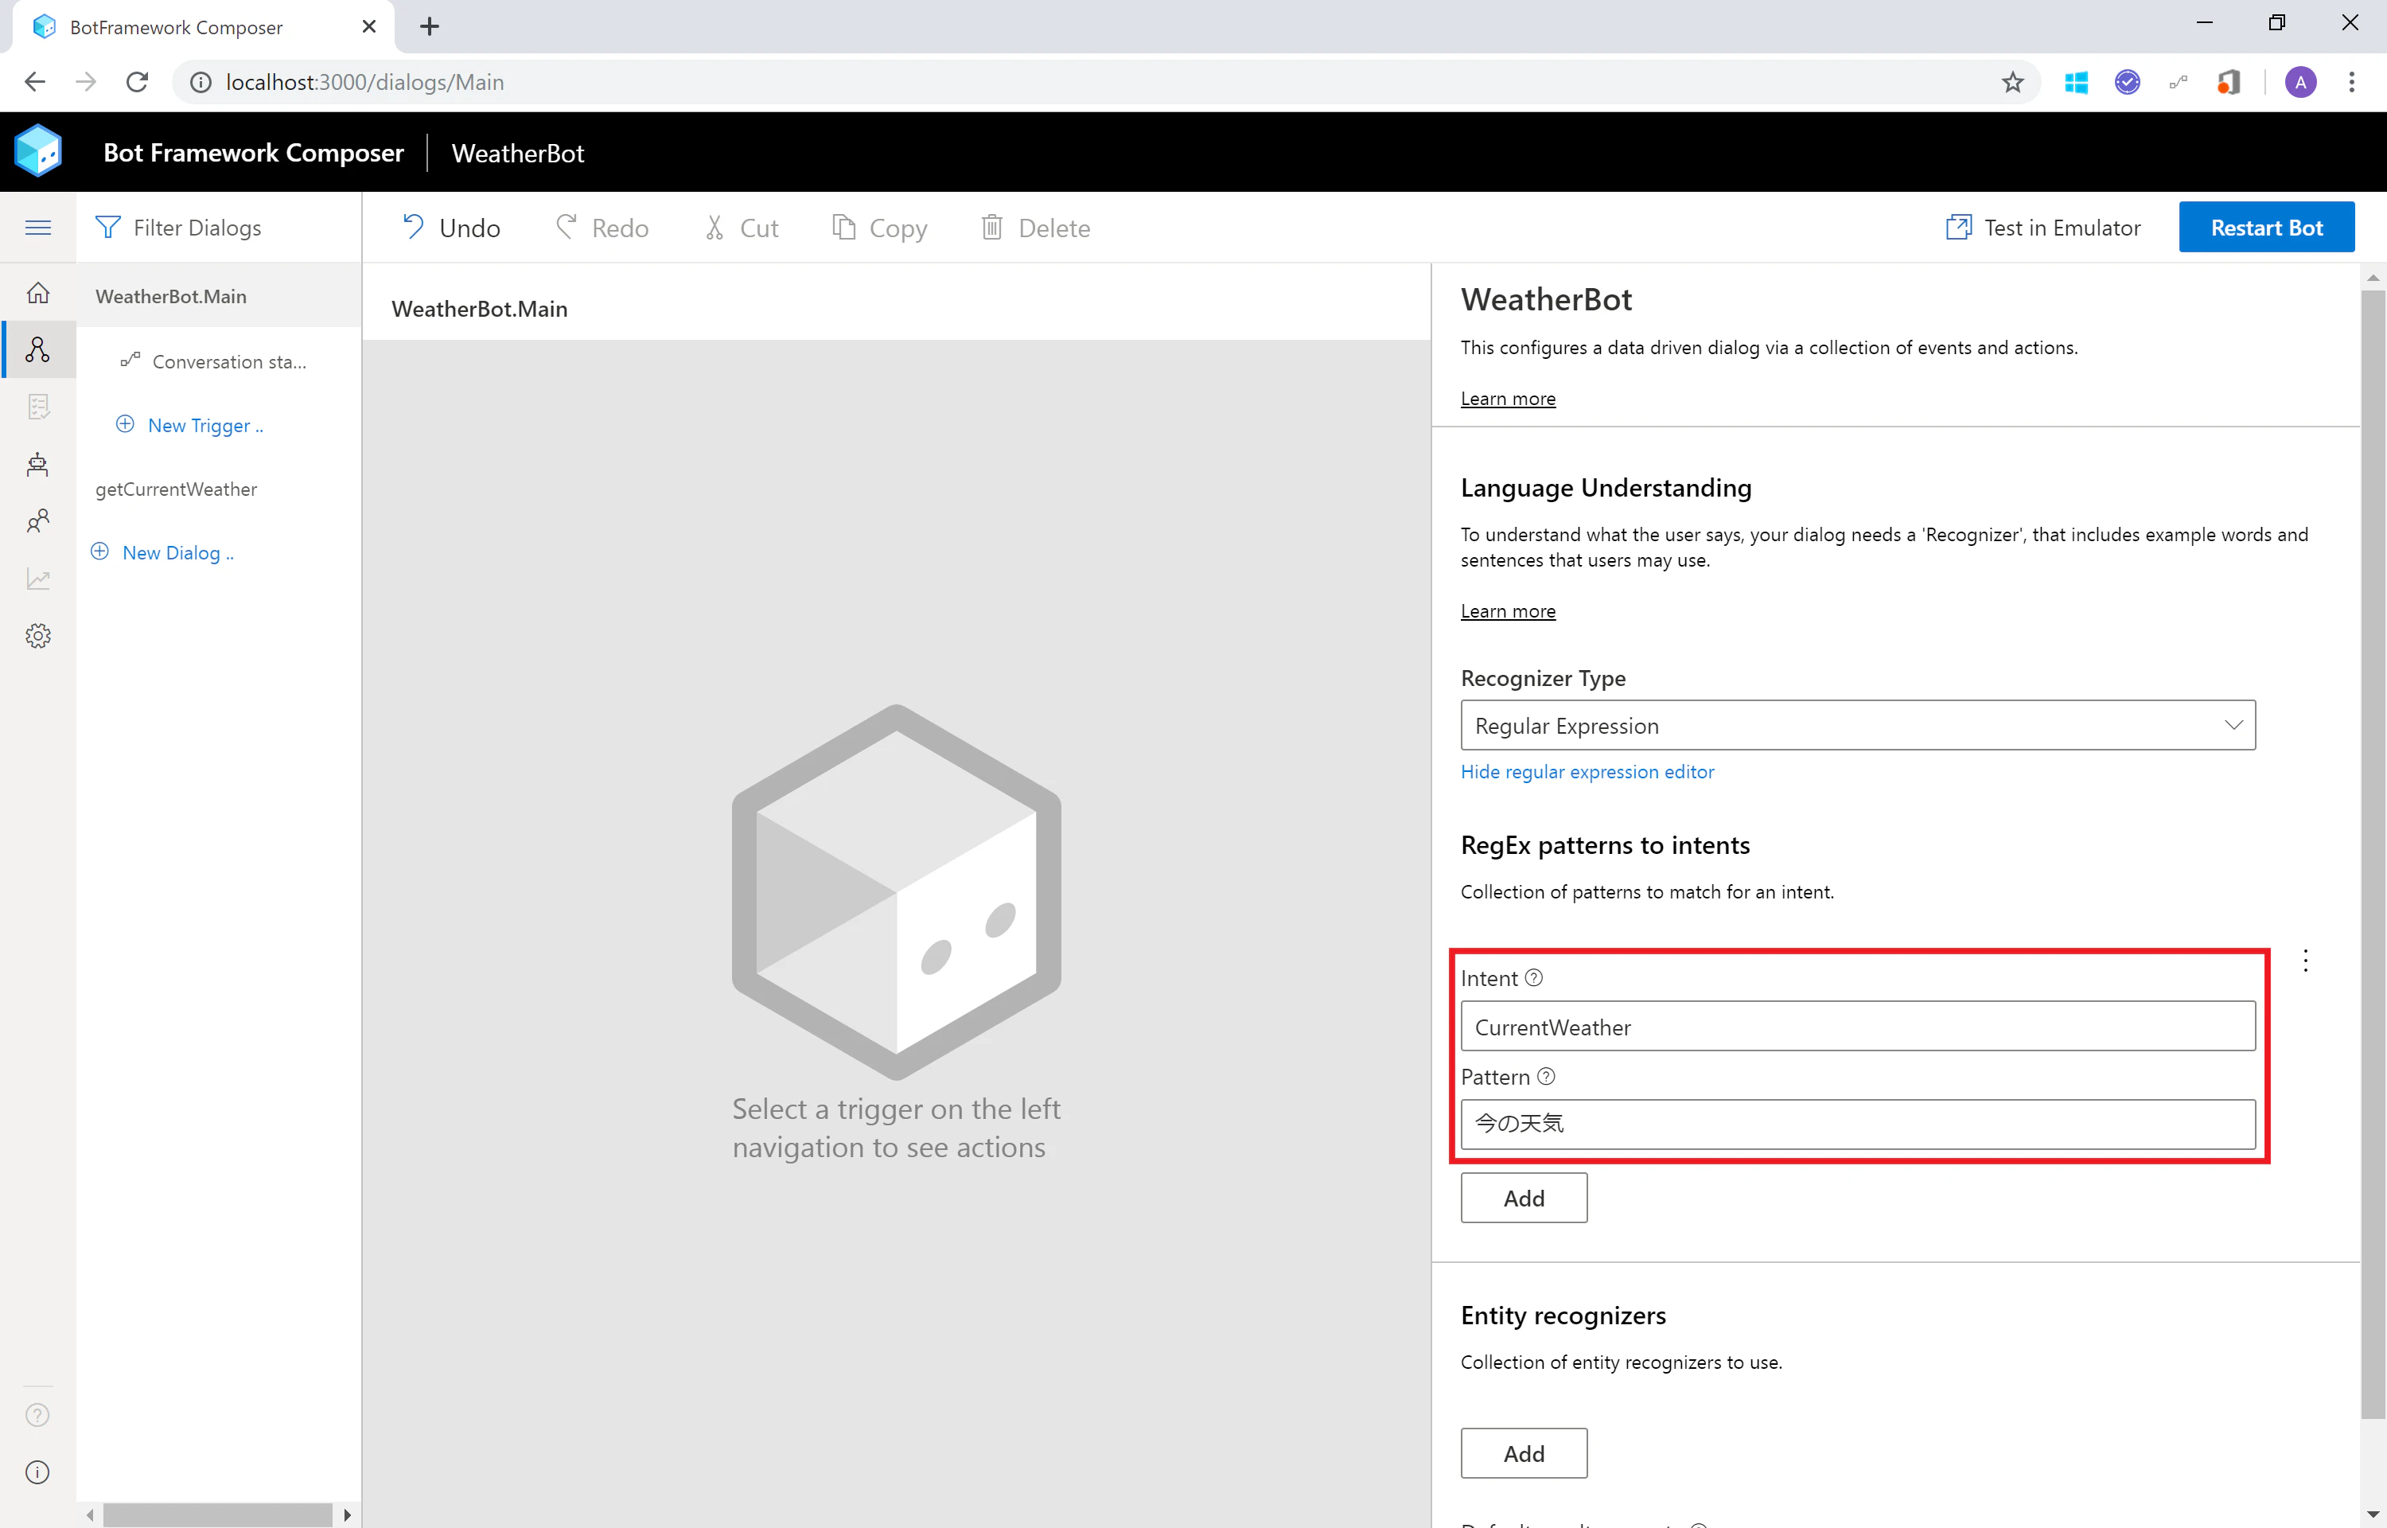Select WeatherBot.Main in the dialog tree
The image size is (2387, 1528).
click(x=218, y=296)
